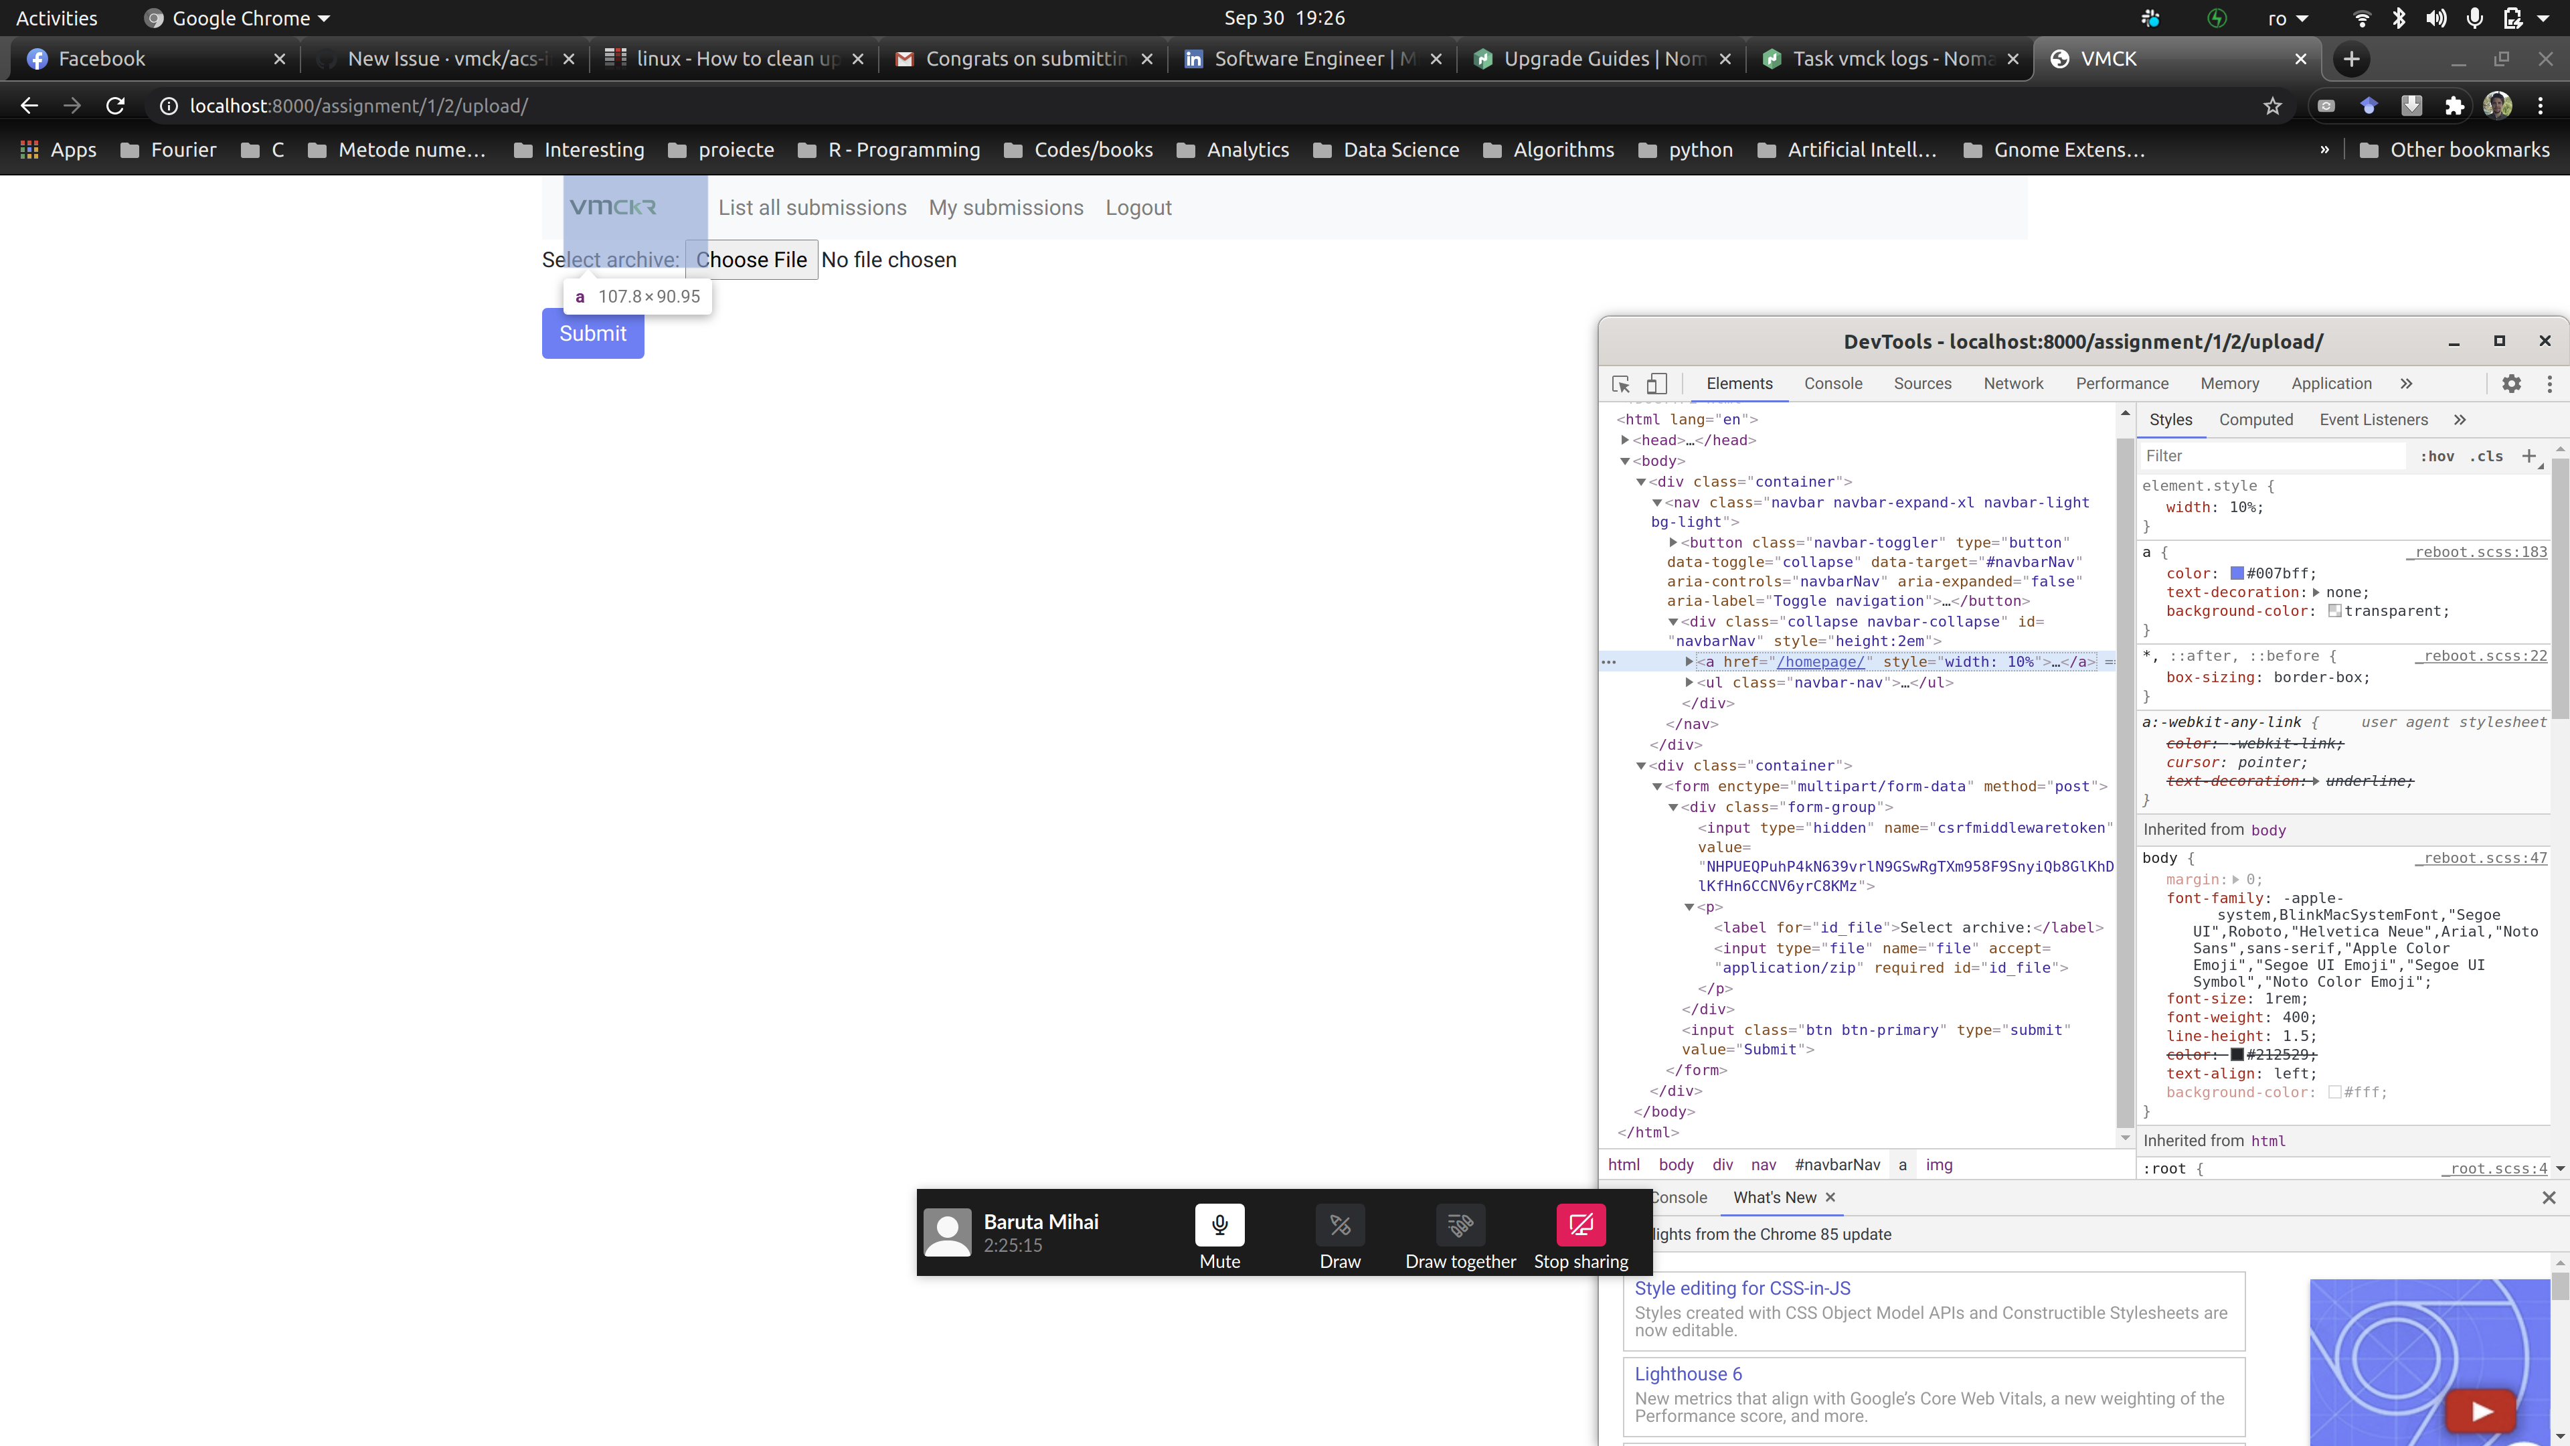Open Chrome's three-dot main menu
Screen dimensions: 2570x1446
tap(2541, 106)
